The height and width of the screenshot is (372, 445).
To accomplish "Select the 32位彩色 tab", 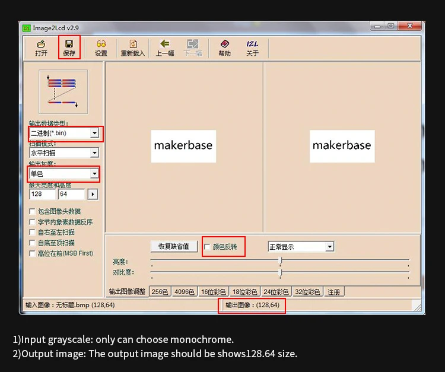I will point(307,292).
